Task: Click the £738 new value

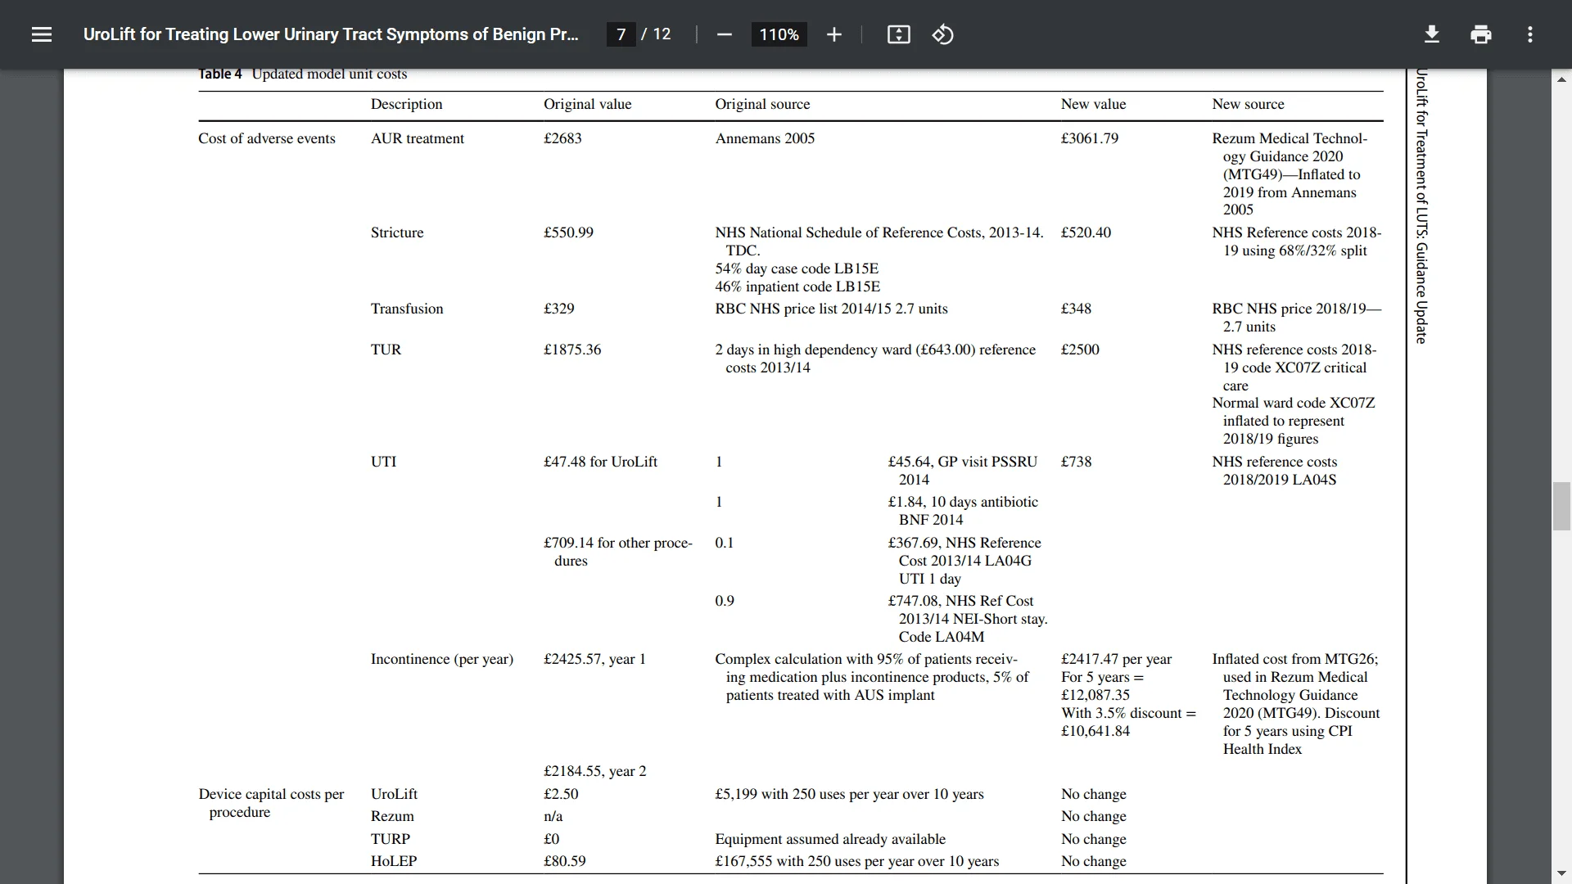Action: (x=1076, y=462)
